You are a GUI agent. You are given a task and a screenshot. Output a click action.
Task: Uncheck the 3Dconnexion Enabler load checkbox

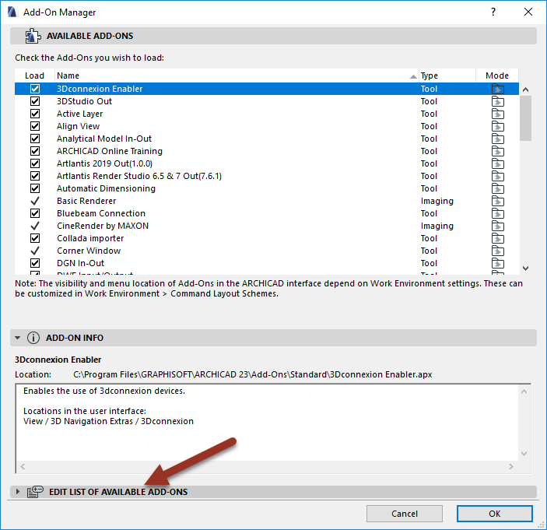pos(35,89)
